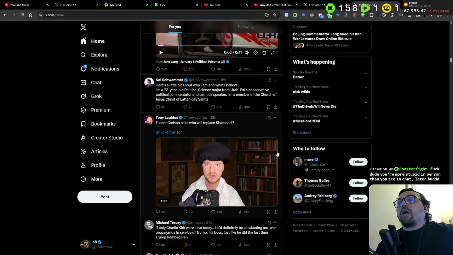The width and height of the screenshot is (453, 255).
Task: Follow Thomas Gulley
Action: pyautogui.click(x=358, y=183)
